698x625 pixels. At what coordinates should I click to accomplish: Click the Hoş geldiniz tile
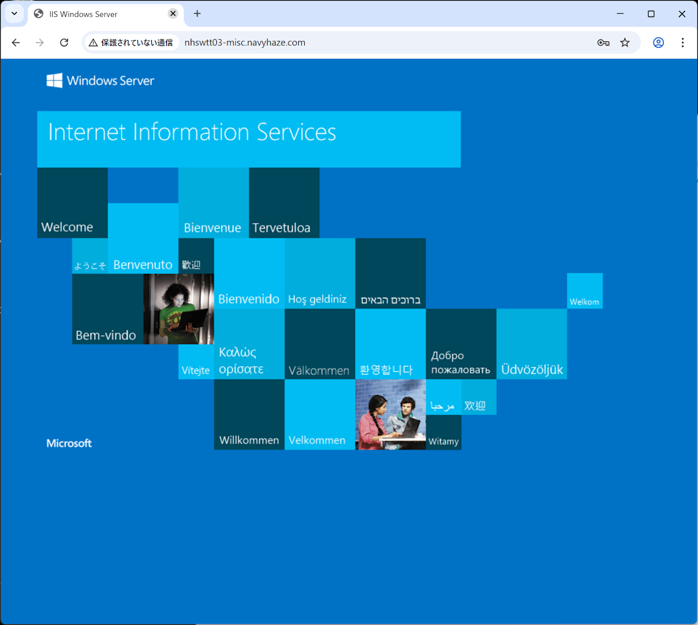320,273
